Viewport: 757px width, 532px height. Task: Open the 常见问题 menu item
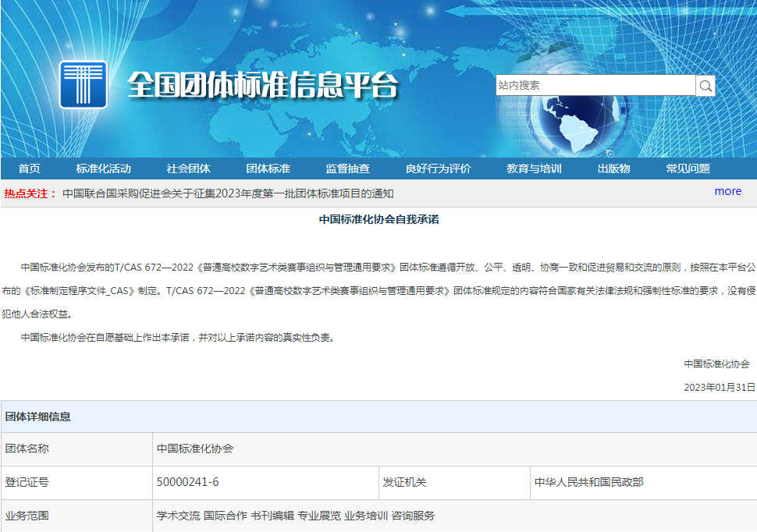click(x=688, y=169)
